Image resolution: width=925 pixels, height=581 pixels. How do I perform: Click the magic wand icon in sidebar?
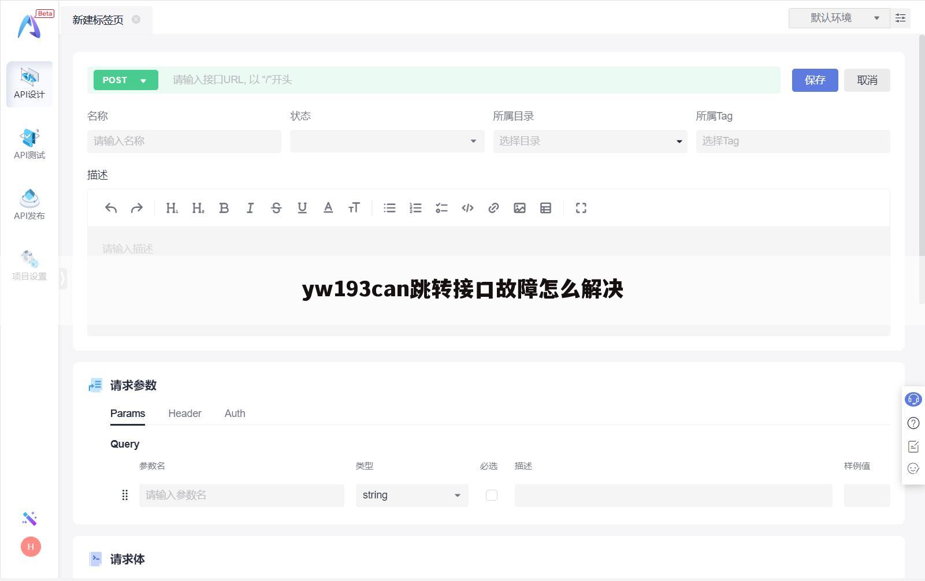tap(30, 519)
